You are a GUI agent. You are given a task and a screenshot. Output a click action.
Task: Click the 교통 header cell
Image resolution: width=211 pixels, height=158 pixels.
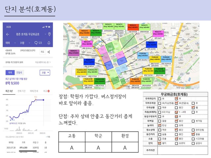(x=72, y=137)
